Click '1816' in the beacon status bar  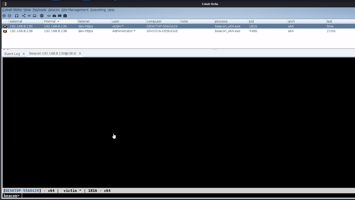93,191
